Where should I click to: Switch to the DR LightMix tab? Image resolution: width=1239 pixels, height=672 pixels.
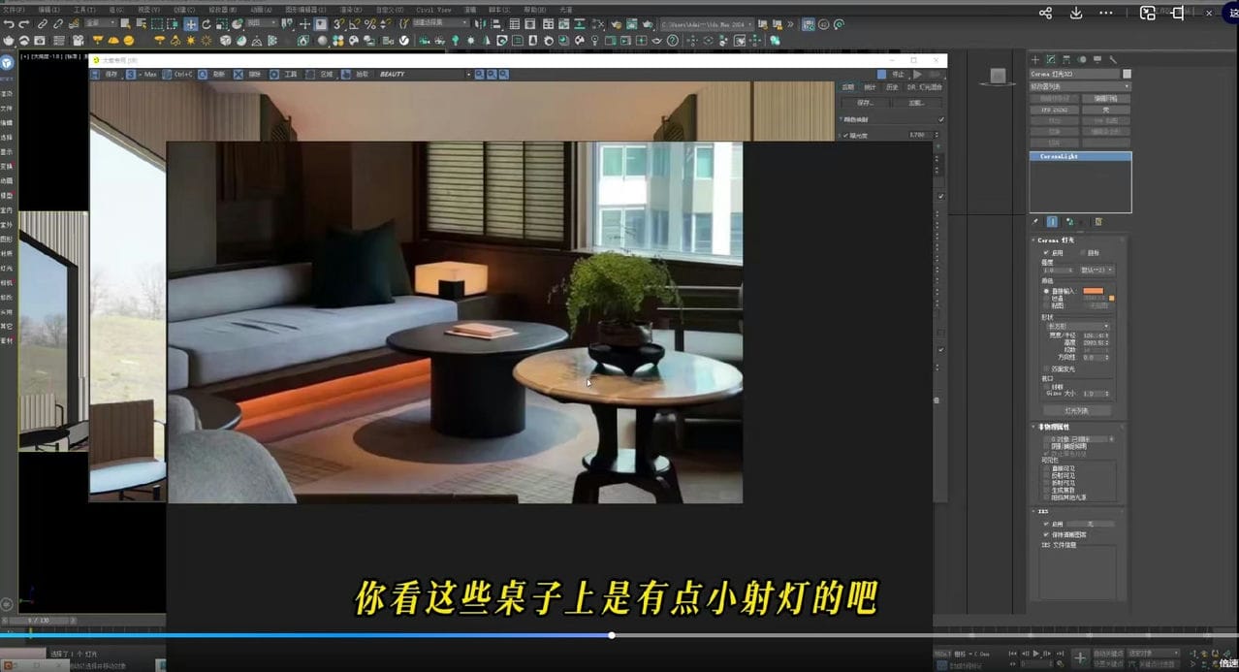tap(924, 87)
